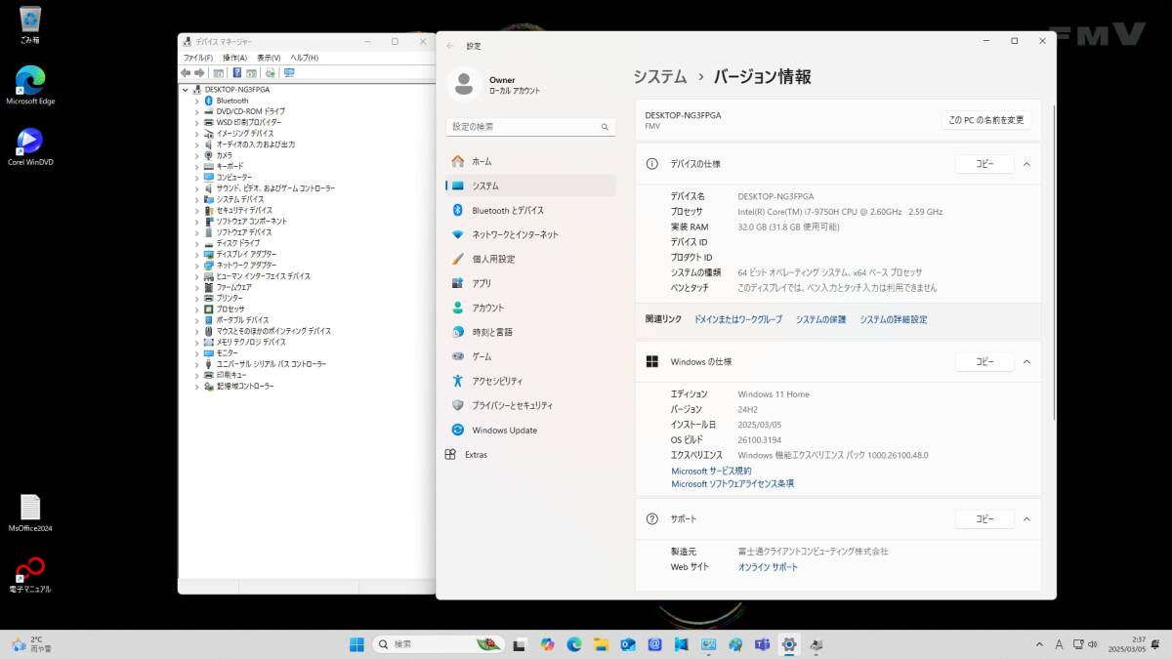Image resolution: width=1172 pixels, height=659 pixels.
Task: Click the Windows Update icon in Settings sidebar
Action: pyautogui.click(x=457, y=430)
